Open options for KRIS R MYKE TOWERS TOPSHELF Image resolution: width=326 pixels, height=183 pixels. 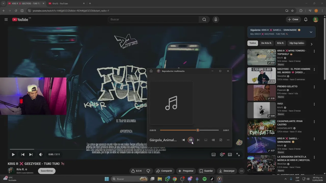point(314,51)
